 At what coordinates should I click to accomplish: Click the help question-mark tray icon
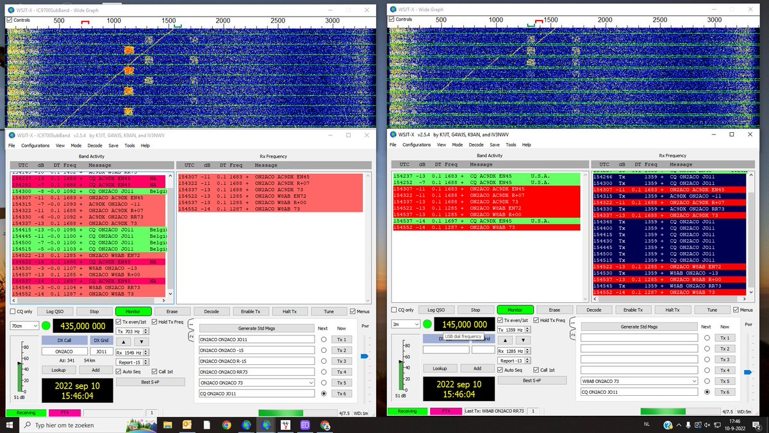(x=667, y=425)
